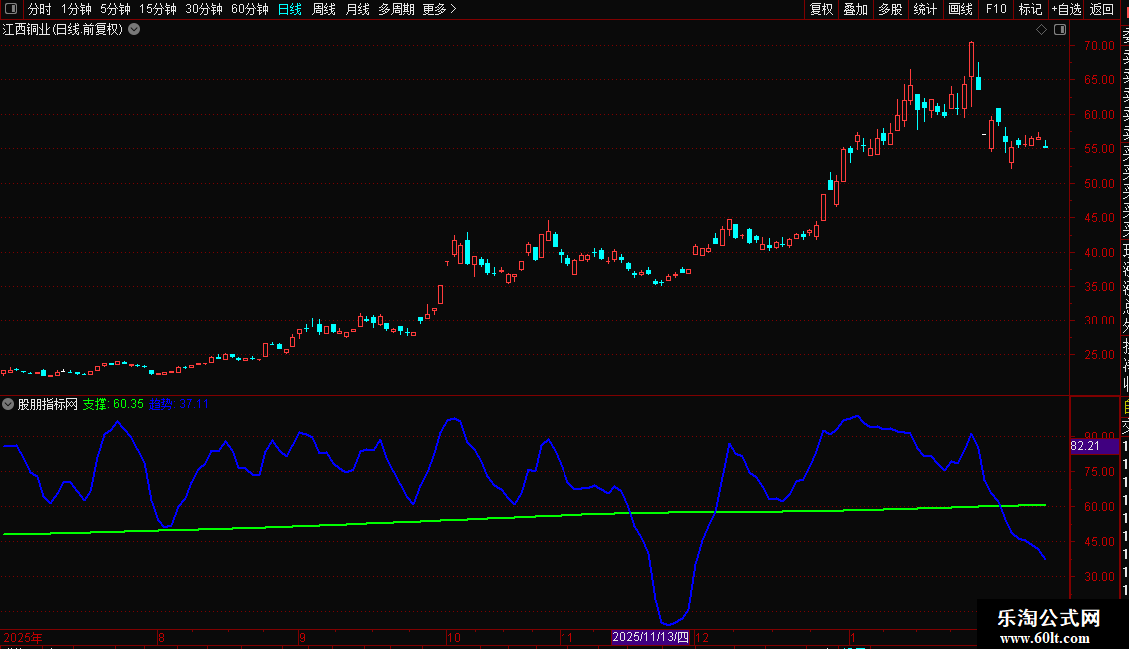Open F10 company information
Image resolution: width=1129 pixels, height=649 pixels.
996,9
